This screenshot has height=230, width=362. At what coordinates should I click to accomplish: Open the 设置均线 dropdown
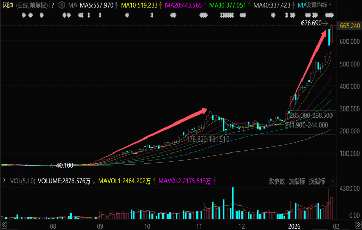(x=319, y=5)
